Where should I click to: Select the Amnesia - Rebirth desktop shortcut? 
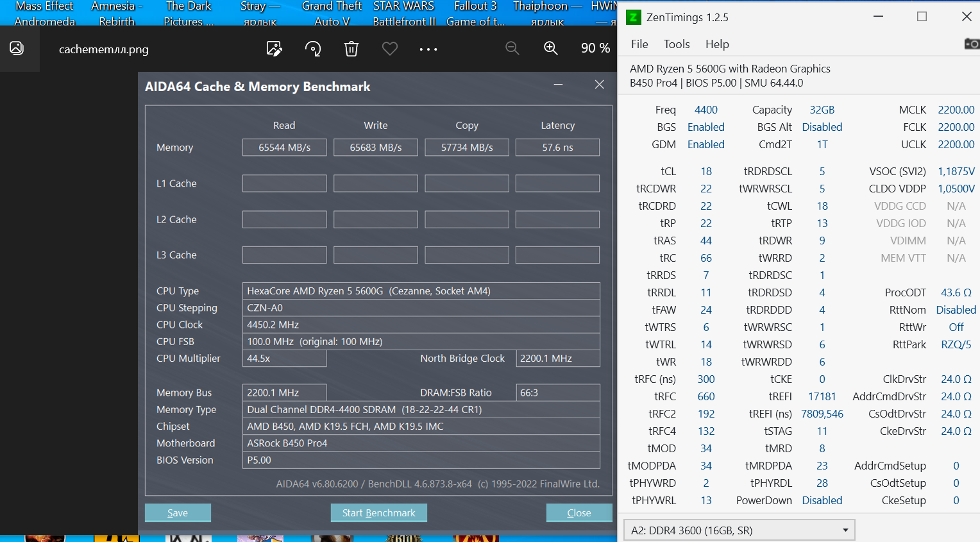point(117,13)
